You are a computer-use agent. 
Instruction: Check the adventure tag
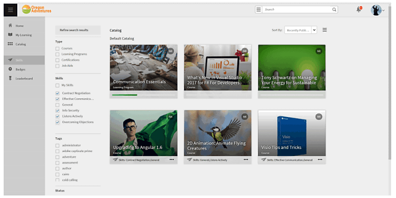pyautogui.click(x=57, y=157)
